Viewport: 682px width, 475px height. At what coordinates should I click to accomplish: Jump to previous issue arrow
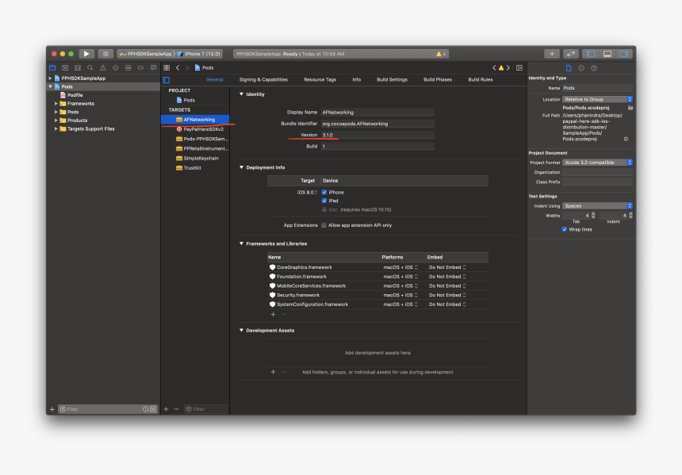pos(494,68)
